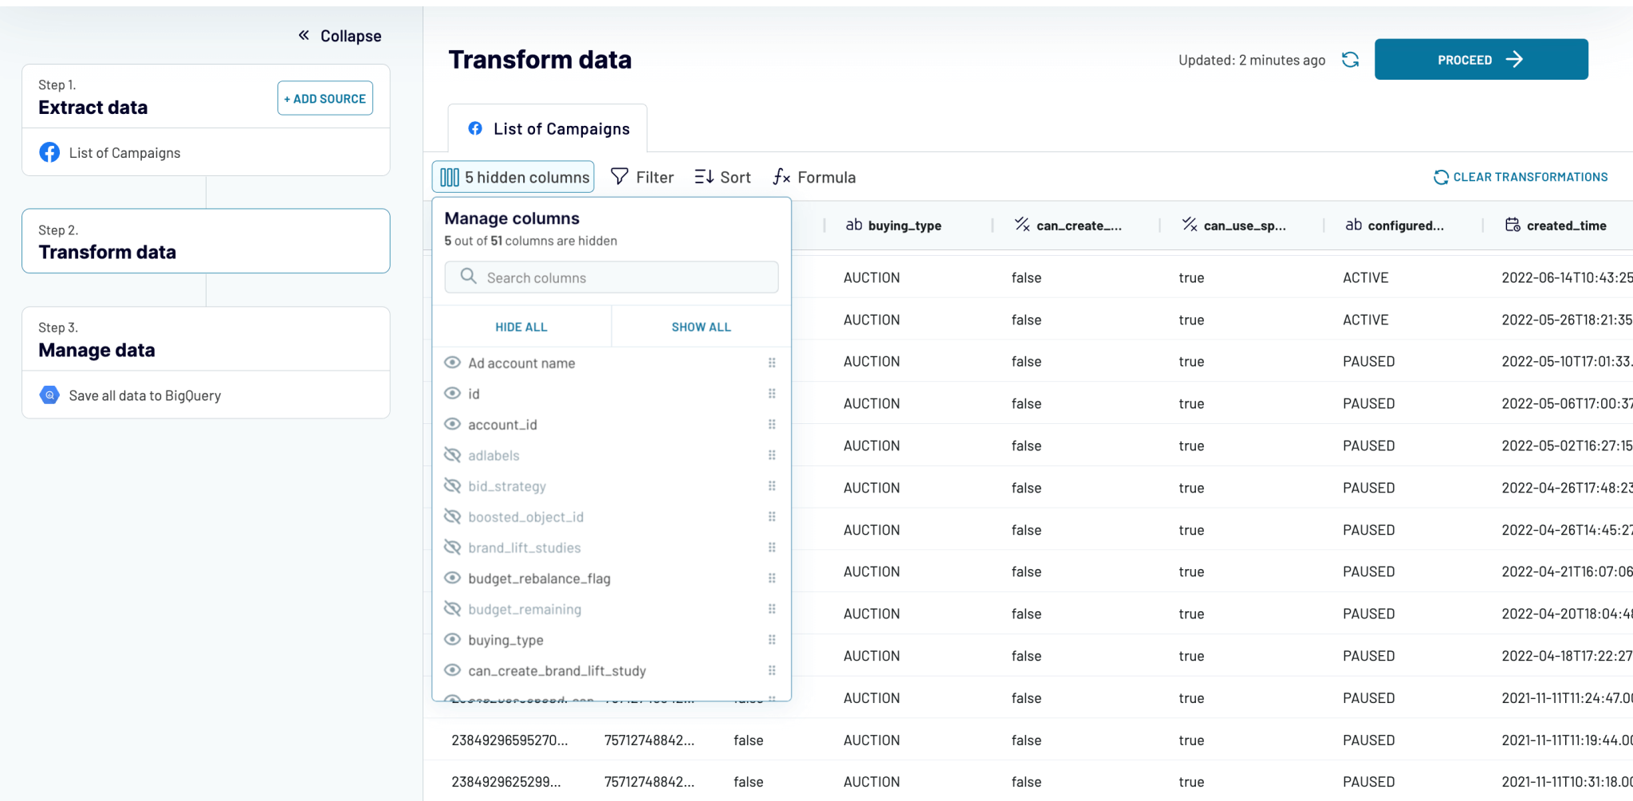Open the Formula editor with the fx icon
The image size is (1633, 801).
coord(780,177)
